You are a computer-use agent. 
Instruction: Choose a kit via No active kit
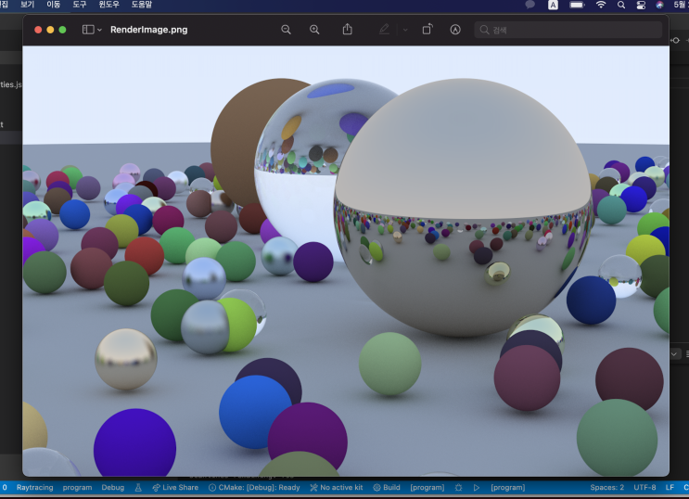click(x=337, y=487)
